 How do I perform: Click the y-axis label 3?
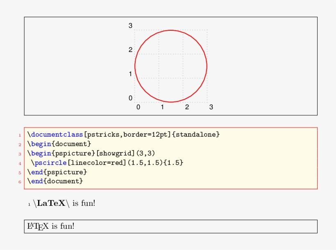130,25
